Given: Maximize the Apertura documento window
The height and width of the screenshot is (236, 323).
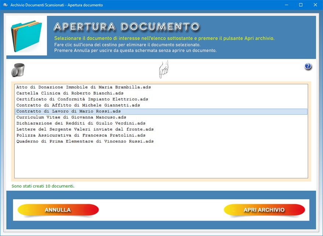Looking at the screenshot, I should coord(301,5).
